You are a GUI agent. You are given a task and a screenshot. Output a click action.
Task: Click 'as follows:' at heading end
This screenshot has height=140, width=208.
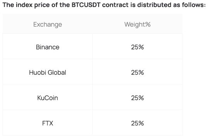point(189,5)
